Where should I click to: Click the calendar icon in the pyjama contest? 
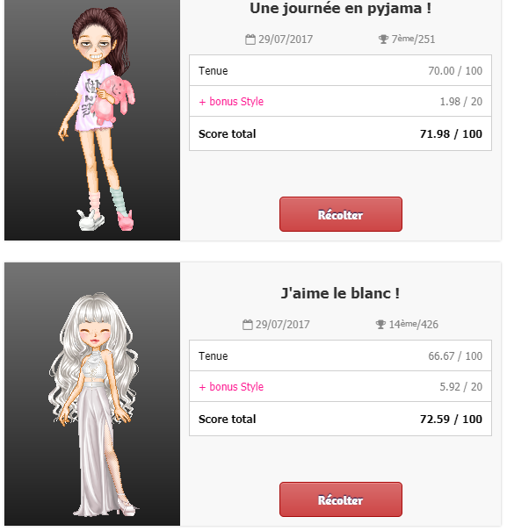[x=250, y=39]
